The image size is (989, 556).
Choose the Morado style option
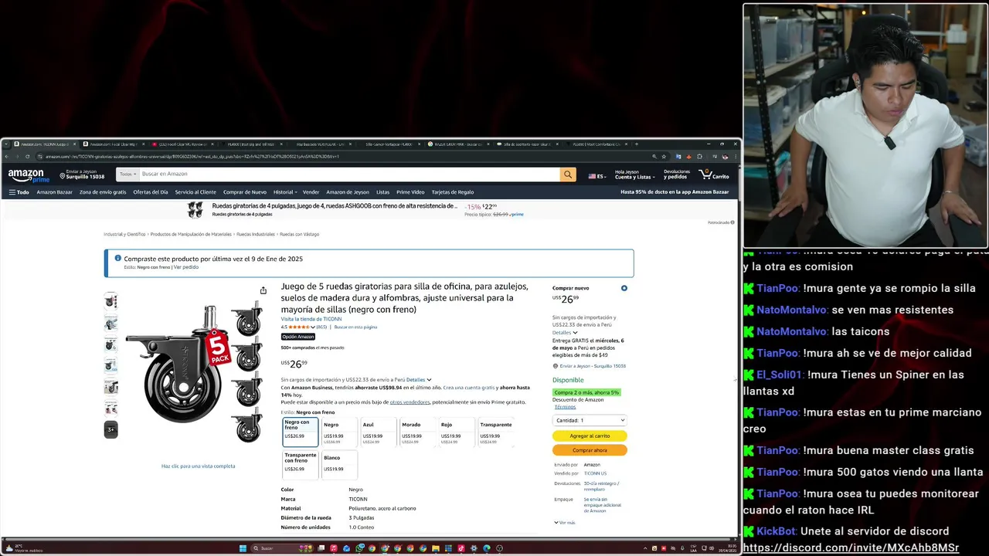tap(418, 432)
